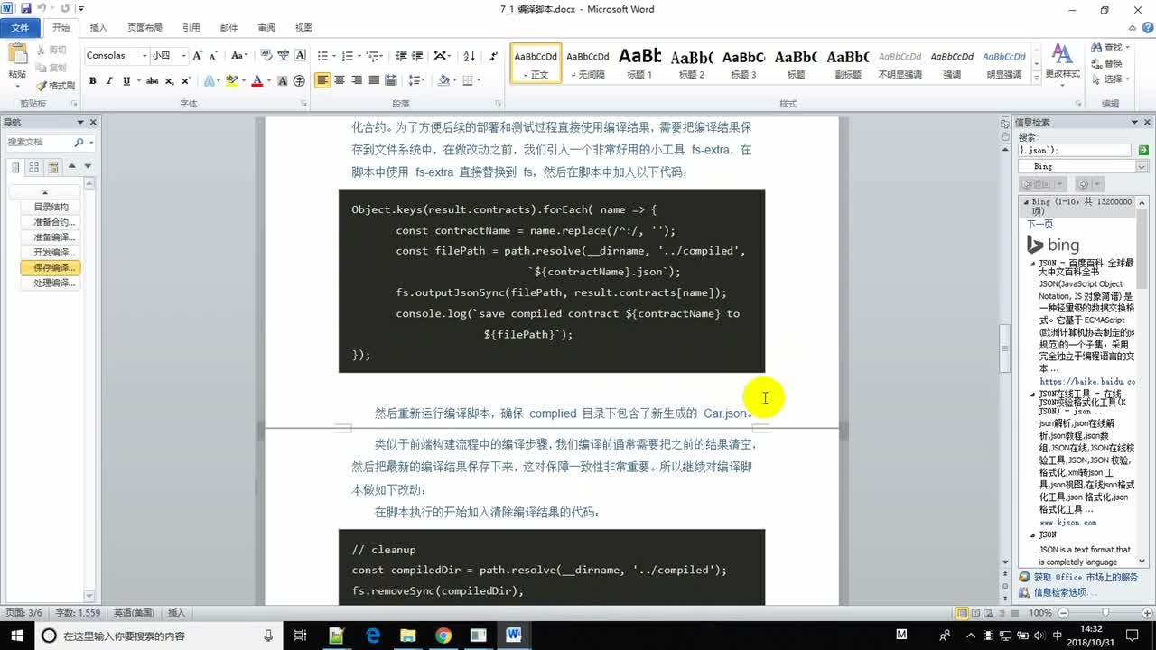Viewport: 1156px width, 650px height.
Task: Open Google Chrome from the taskbar
Action: point(443,636)
